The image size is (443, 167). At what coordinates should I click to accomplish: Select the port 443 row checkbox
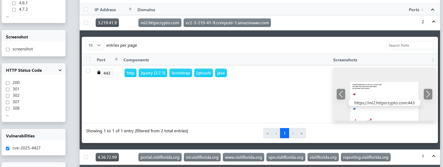click(88, 71)
